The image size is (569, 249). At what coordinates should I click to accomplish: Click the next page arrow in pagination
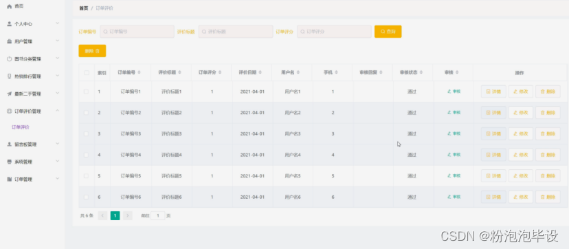(x=128, y=215)
